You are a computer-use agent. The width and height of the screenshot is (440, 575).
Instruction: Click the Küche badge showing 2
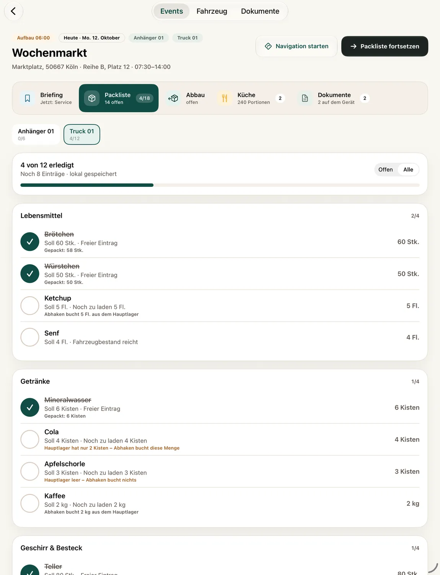(280, 98)
